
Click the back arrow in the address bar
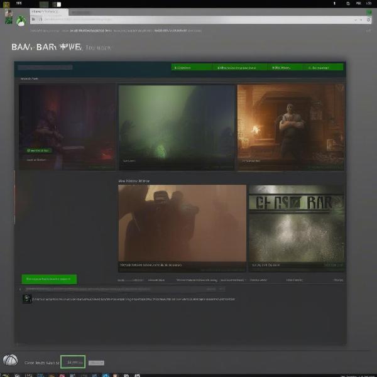33,19
